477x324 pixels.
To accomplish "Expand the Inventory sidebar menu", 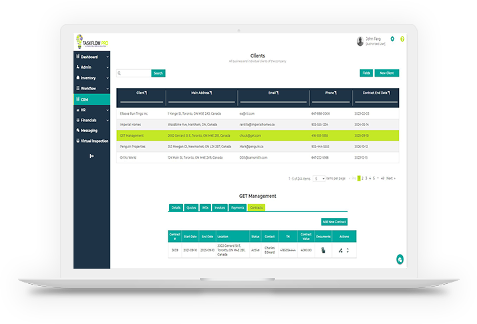I will [x=92, y=78].
